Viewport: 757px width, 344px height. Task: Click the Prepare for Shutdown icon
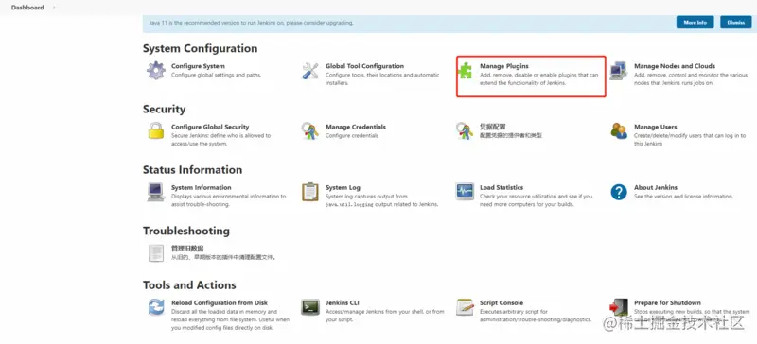coord(619,307)
